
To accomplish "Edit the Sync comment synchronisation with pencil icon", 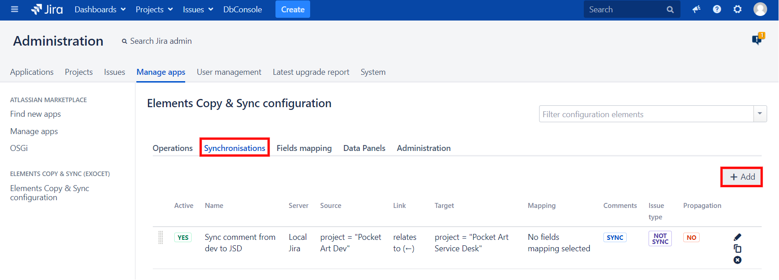I will tap(737, 237).
